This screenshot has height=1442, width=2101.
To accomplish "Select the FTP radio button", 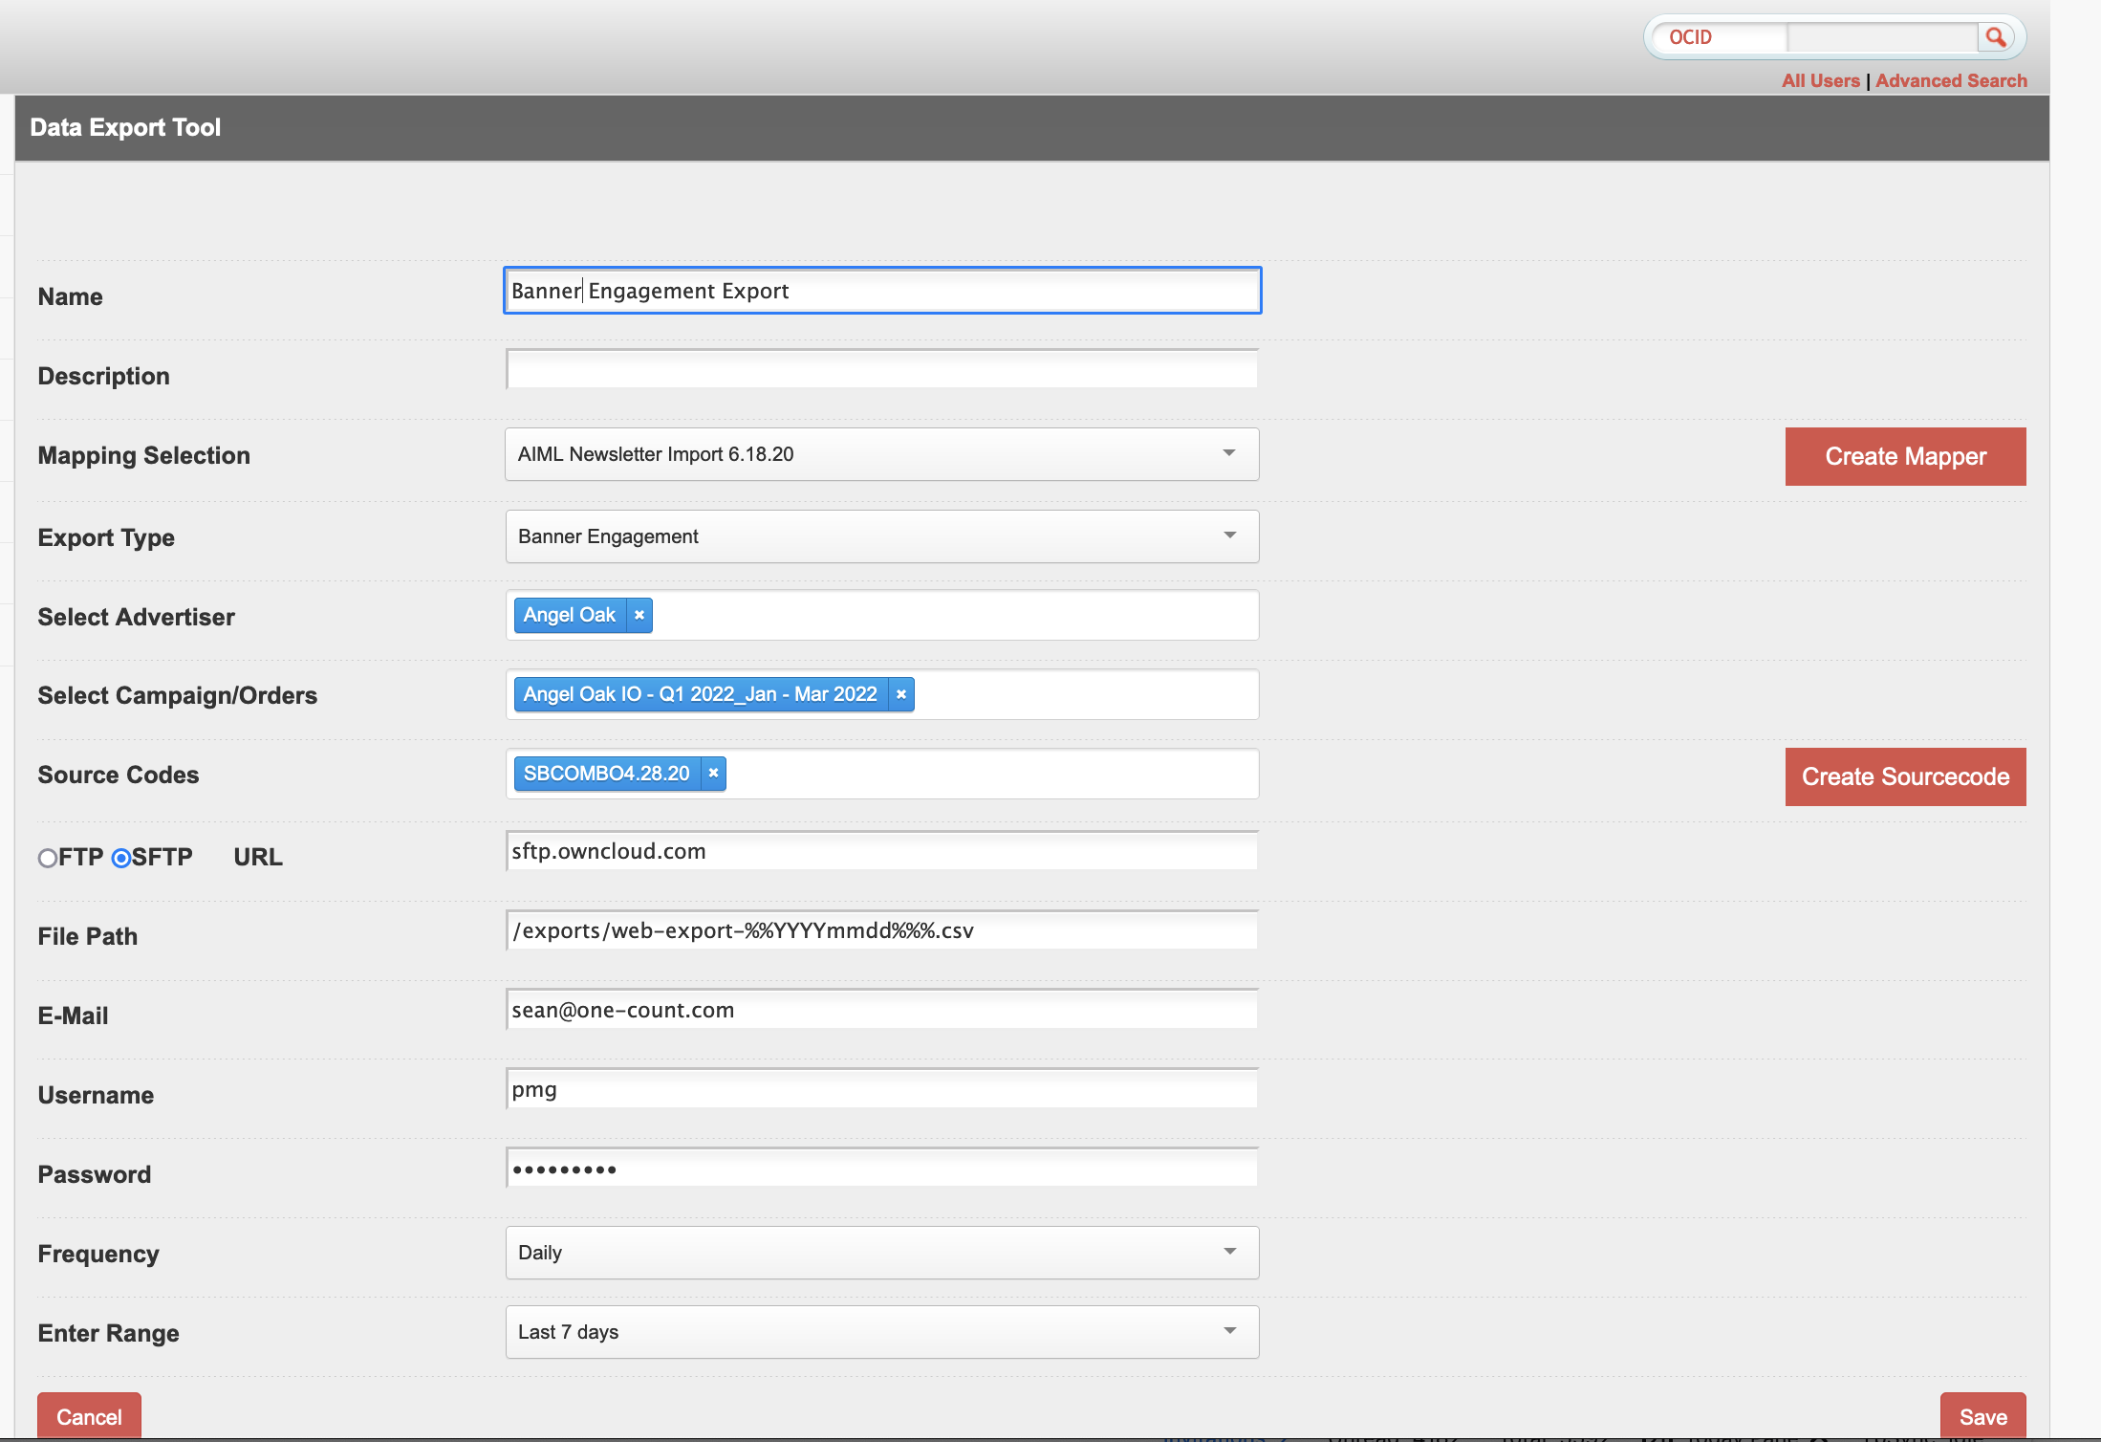I will point(48,858).
